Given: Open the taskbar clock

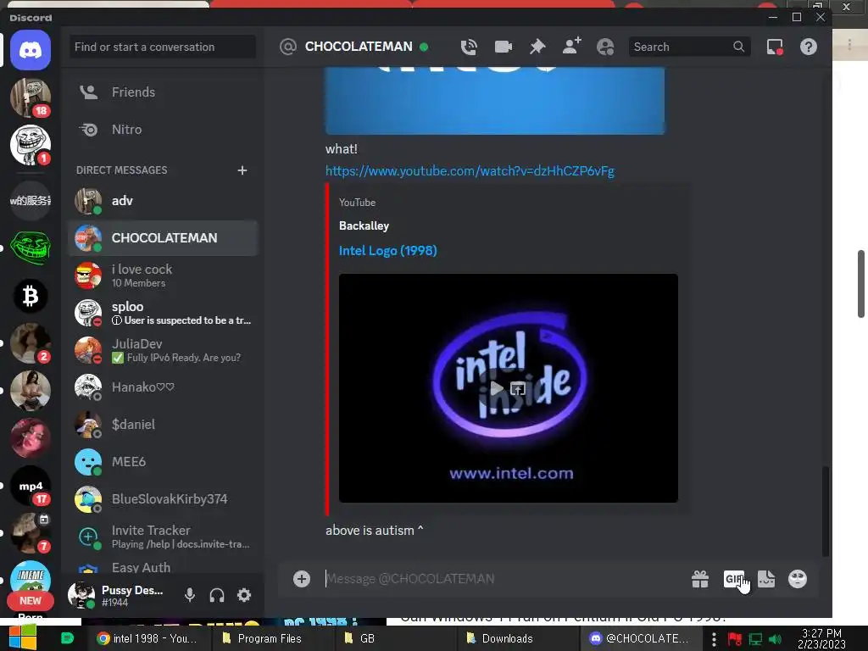Looking at the screenshot, I should pyautogui.click(x=821, y=639).
